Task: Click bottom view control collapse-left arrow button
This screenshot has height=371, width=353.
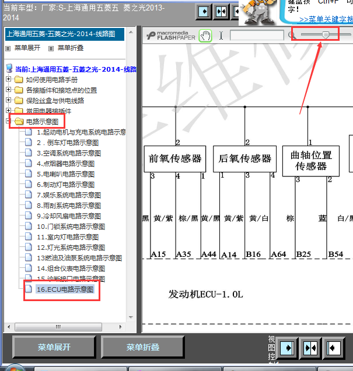Action: (333, 348)
